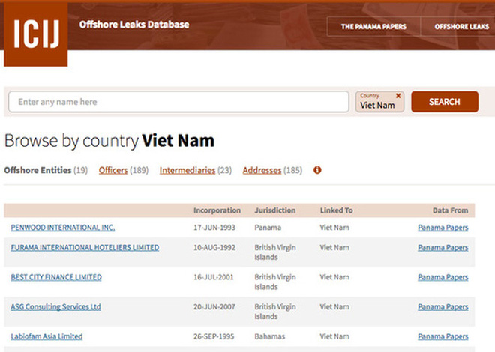
Task: Switch to the Intermediaries tab
Action: pyautogui.click(x=187, y=170)
